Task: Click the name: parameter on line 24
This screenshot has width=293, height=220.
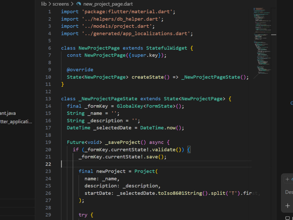Action: tap(91, 179)
